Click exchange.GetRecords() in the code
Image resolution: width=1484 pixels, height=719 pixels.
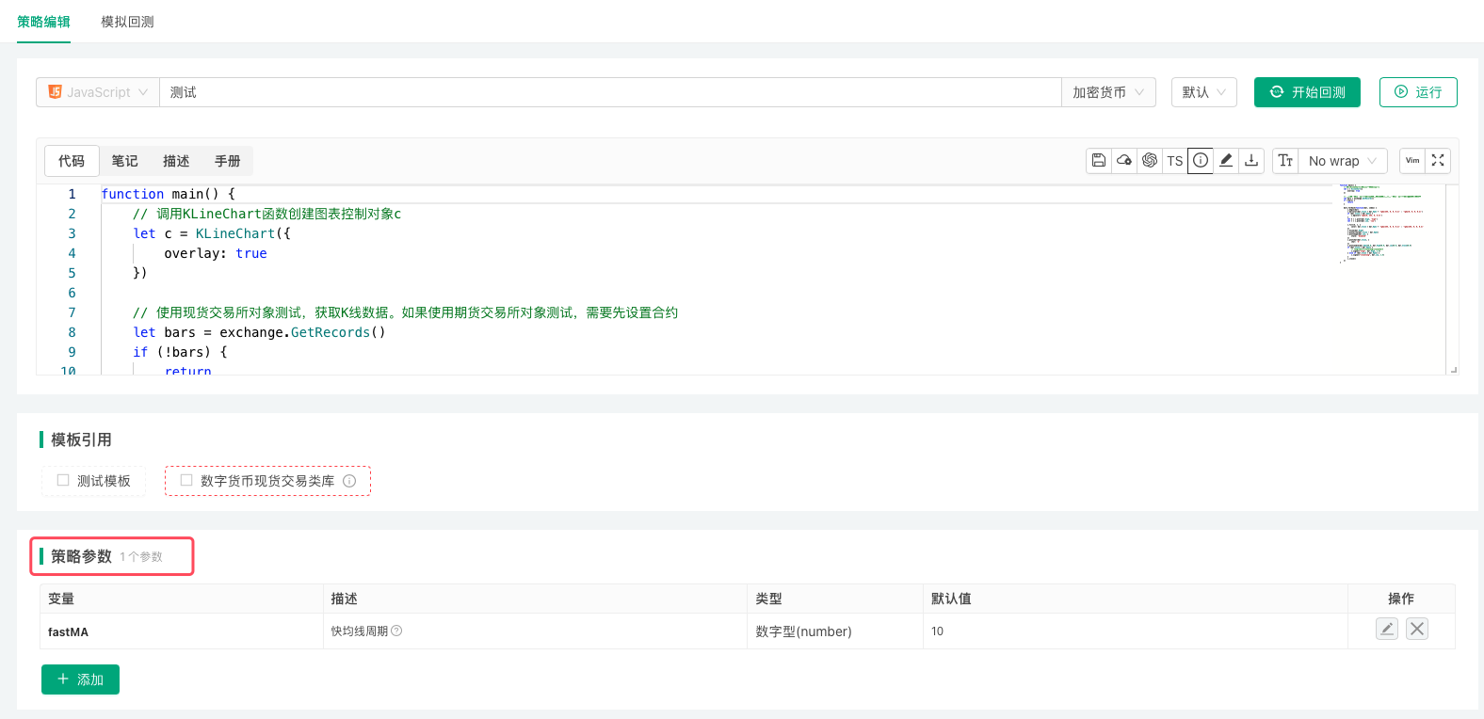point(302,332)
